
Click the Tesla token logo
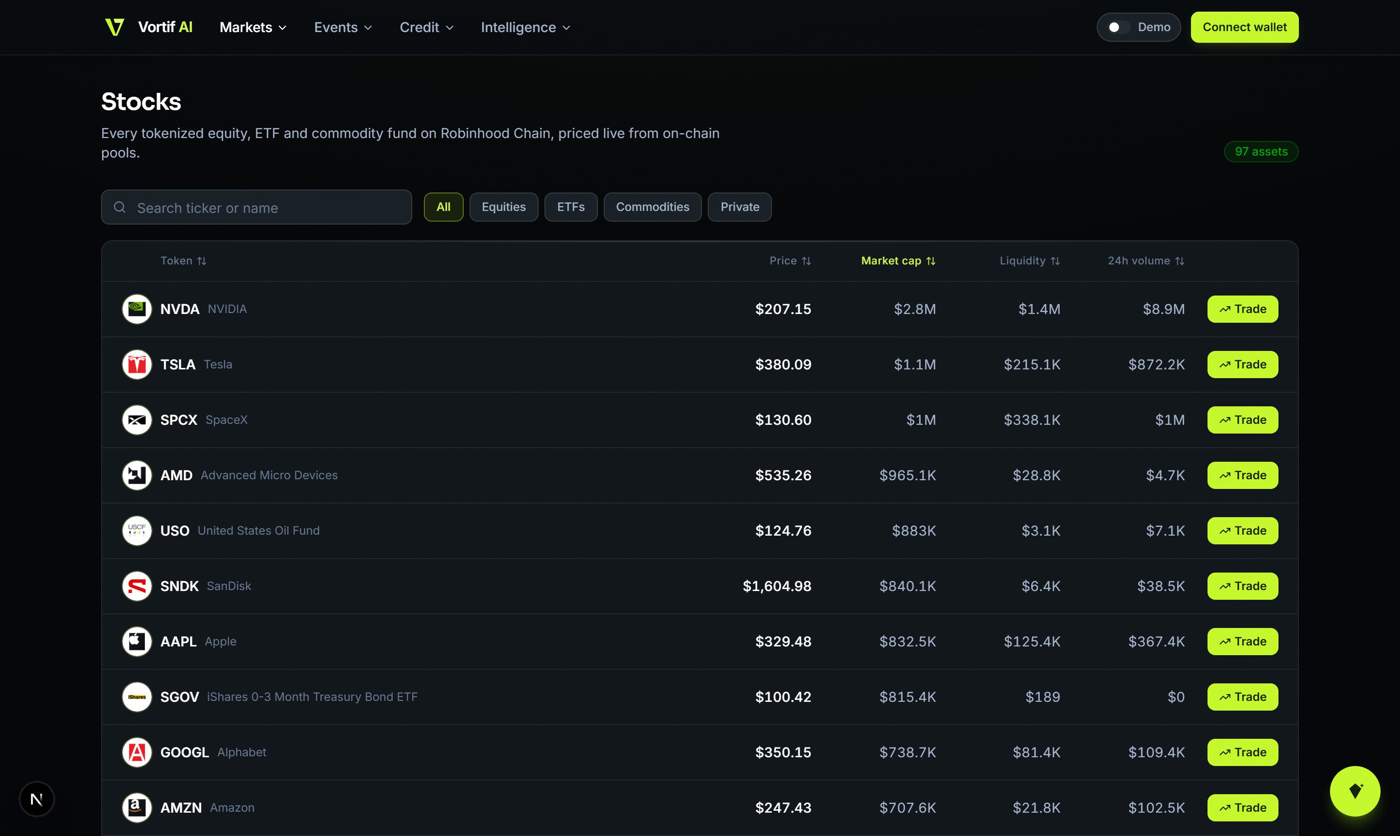137,365
